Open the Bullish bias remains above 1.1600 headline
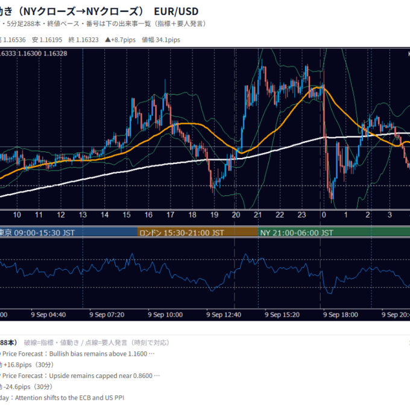This screenshot has width=410, height=410. tap(77, 354)
